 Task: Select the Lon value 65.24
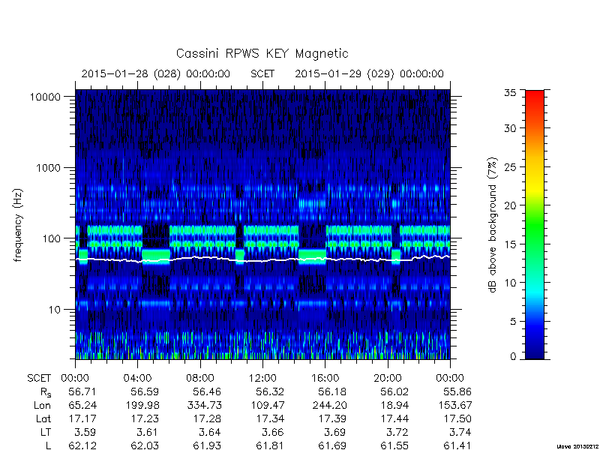(82, 405)
